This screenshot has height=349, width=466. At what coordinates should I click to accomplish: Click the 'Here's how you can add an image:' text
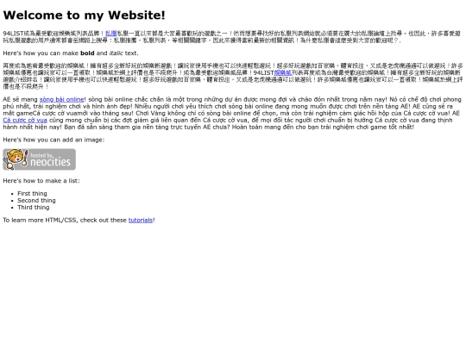point(54,140)
